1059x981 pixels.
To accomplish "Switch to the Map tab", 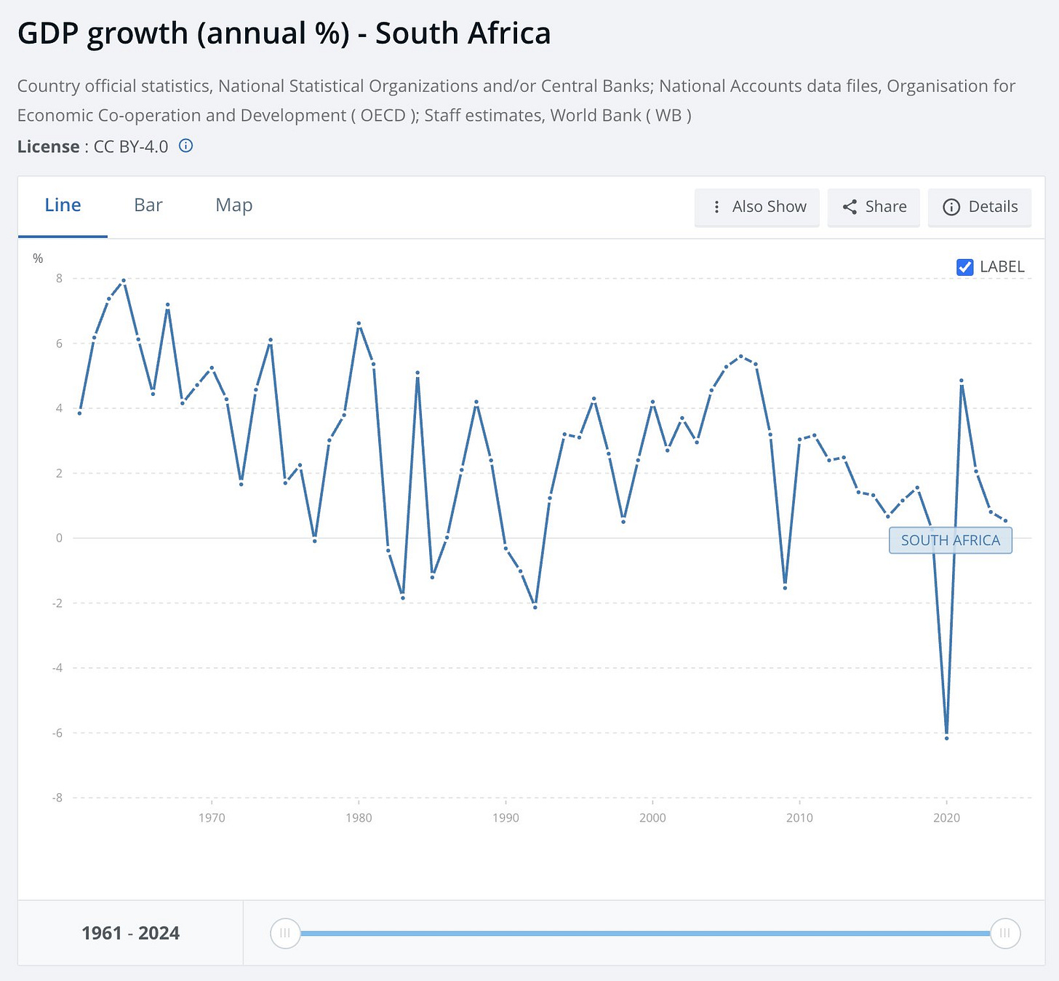I will click(234, 205).
